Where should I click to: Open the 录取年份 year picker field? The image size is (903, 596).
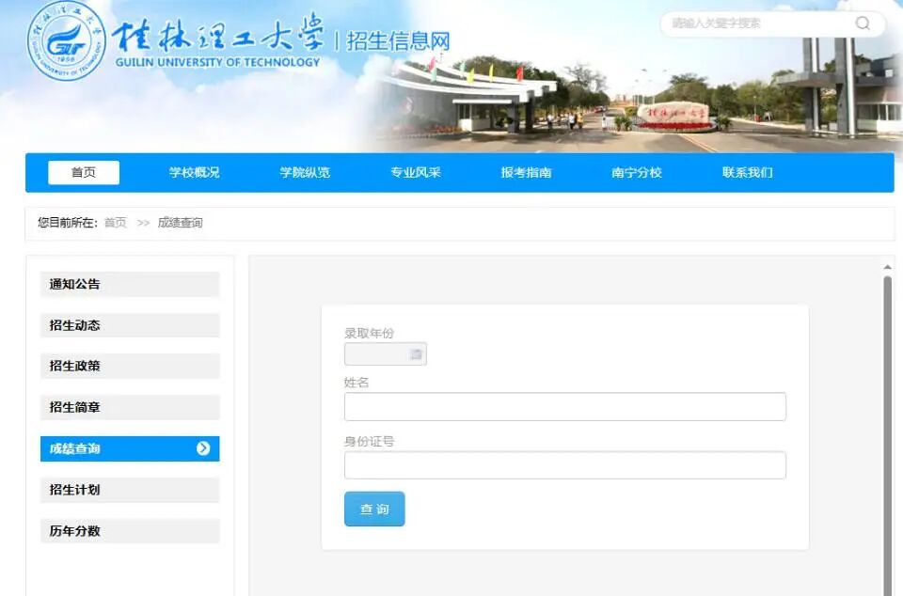(x=386, y=354)
